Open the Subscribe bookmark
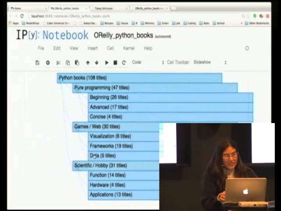Image resolution: width=281 pixels, height=211 pixels. [x=88, y=23]
